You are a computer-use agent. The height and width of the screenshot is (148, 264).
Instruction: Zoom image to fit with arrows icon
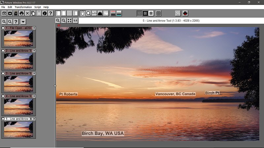pyautogui.click(x=69, y=21)
